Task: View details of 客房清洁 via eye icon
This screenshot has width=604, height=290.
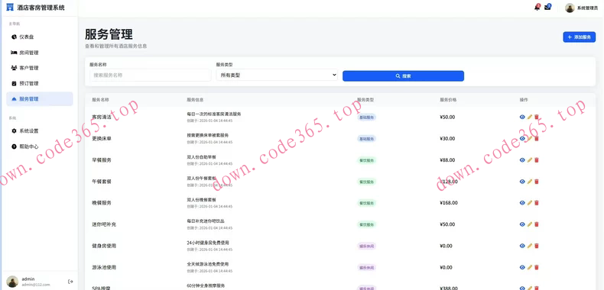Action: 522,117
